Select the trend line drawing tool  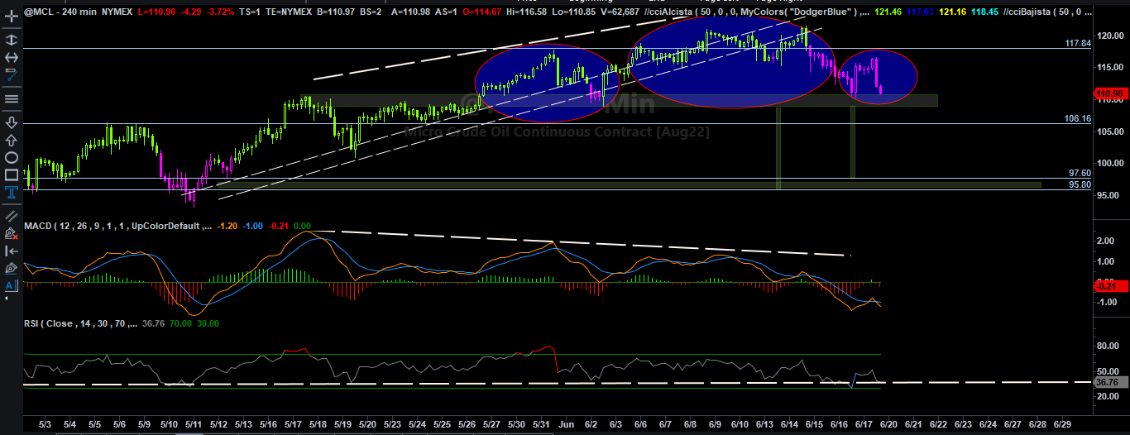[x=12, y=74]
